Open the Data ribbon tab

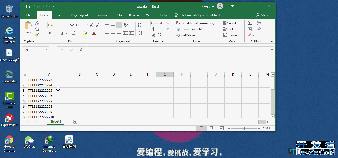click(119, 15)
